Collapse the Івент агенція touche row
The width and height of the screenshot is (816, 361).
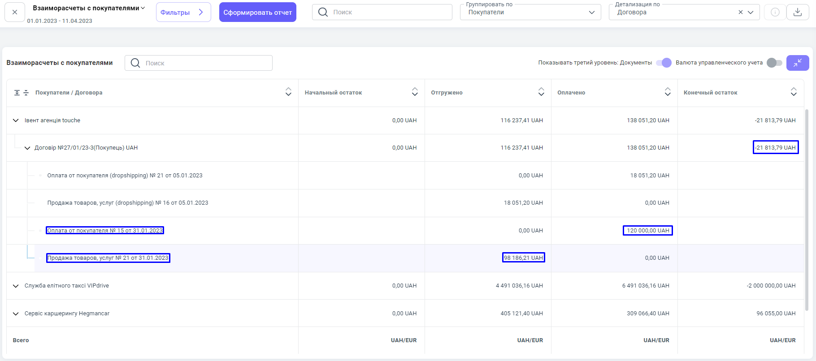16,120
